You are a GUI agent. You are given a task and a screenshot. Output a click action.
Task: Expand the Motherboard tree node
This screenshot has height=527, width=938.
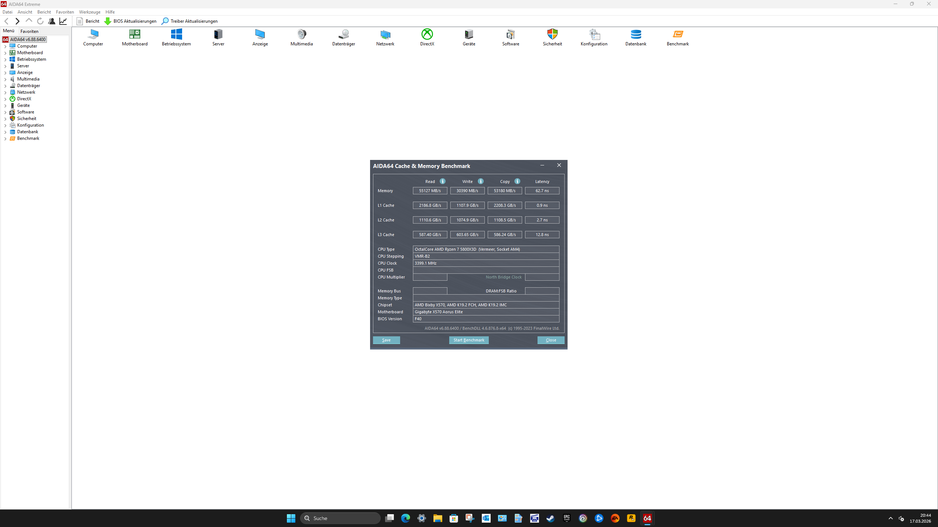tap(5, 52)
